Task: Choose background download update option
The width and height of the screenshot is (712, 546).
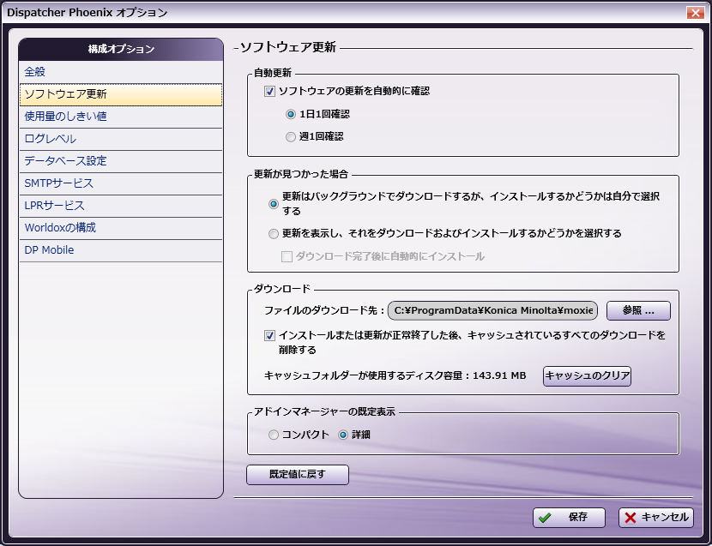Action: tap(274, 204)
